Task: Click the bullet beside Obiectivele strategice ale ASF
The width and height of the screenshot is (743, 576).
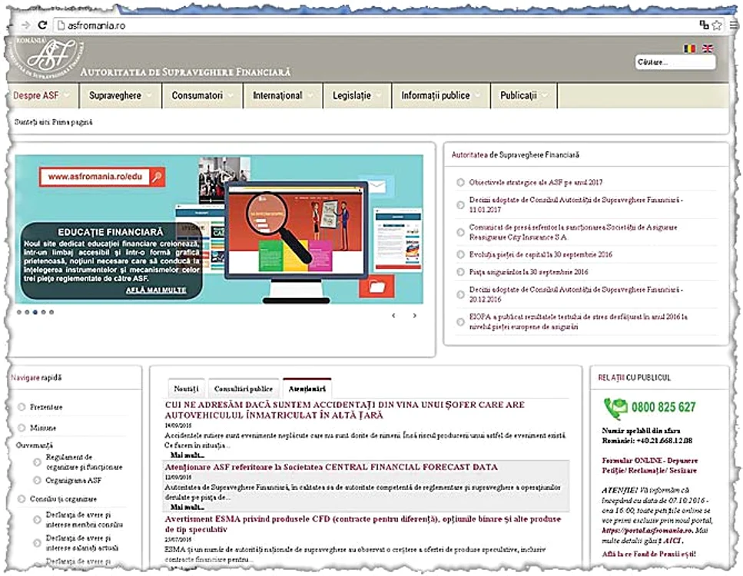Action: (460, 182)
